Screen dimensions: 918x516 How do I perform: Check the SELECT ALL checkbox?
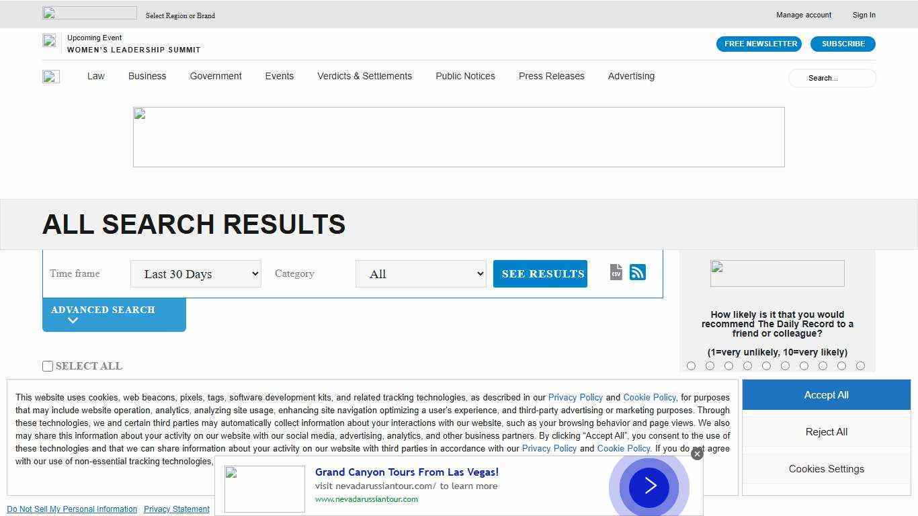[x=48, y=366]
